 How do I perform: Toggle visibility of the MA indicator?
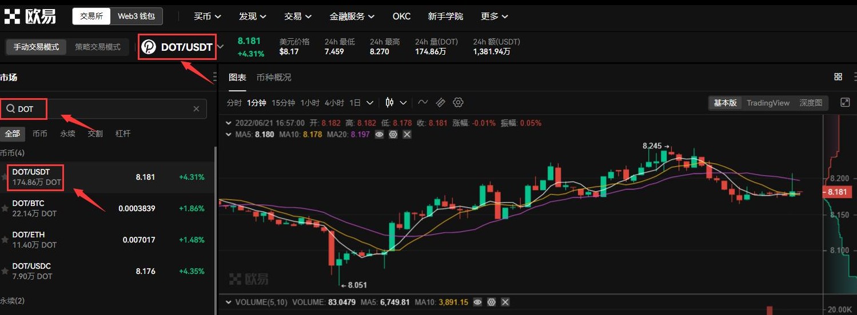380,134
